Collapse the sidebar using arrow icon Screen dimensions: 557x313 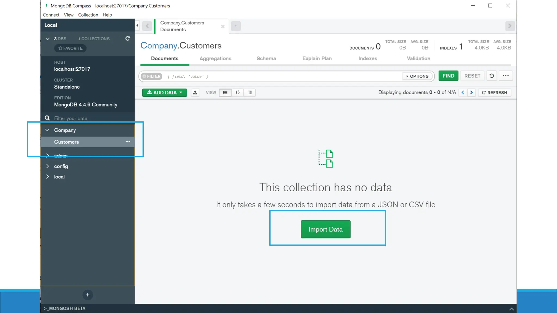(x=137, y=26)
